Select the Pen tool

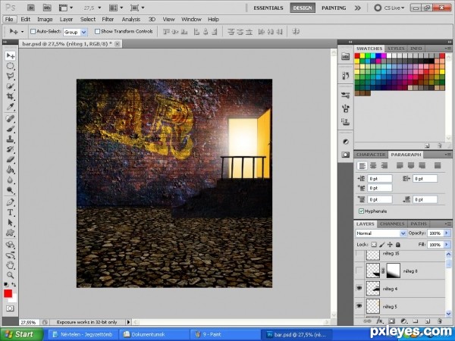(10, 202)
